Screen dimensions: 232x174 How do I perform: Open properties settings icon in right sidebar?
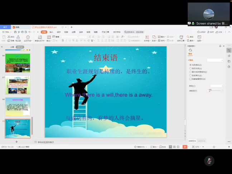[x=229, y=50]
